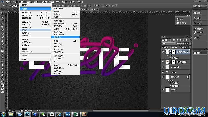Select the Pen tool
Screen dimensions: 208x117
pos(2,61)
